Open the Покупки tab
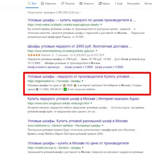The image size is (152, 154). 68,3
